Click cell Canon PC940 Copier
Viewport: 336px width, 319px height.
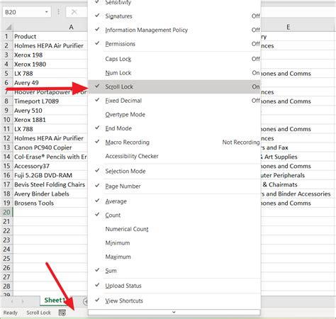click(x=50, y=147)
